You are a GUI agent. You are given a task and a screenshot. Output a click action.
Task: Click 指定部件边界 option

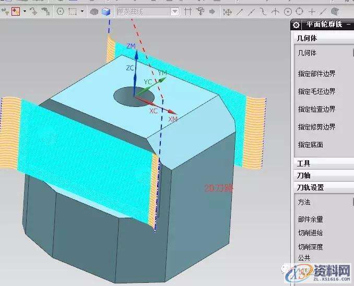pos(316,74)
